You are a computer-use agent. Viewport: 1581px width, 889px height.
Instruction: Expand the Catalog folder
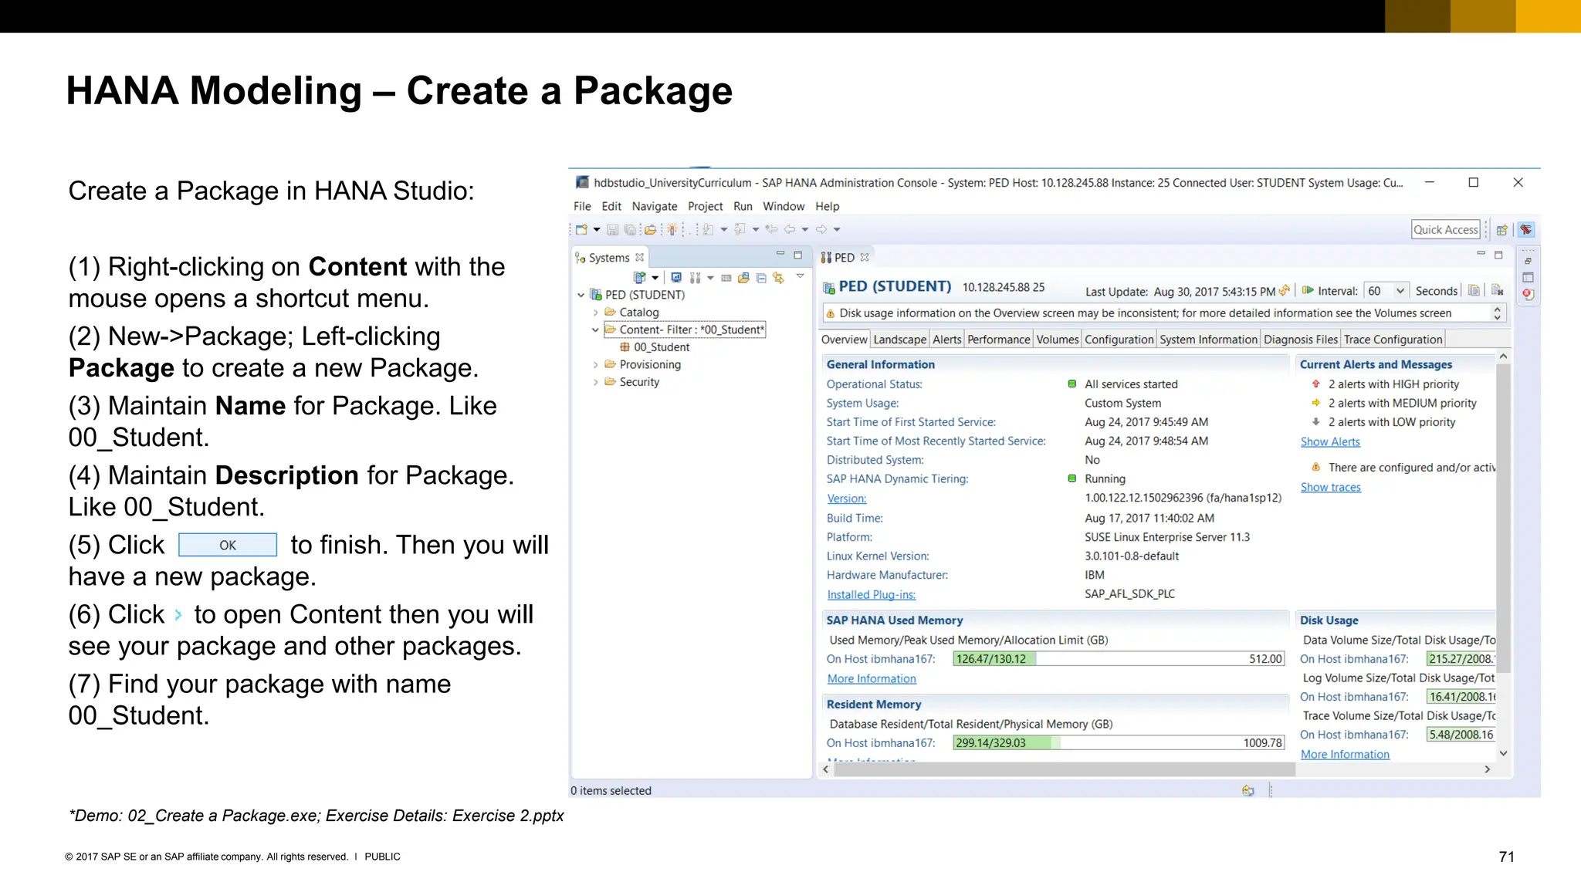click(x=595, y=313)
